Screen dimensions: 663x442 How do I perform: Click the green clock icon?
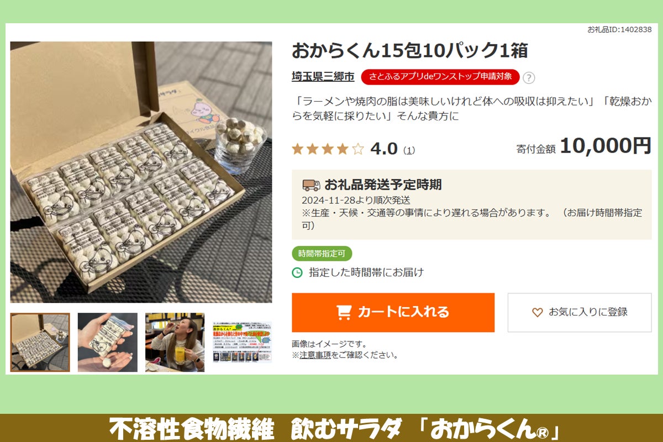[x=297, y=272]
